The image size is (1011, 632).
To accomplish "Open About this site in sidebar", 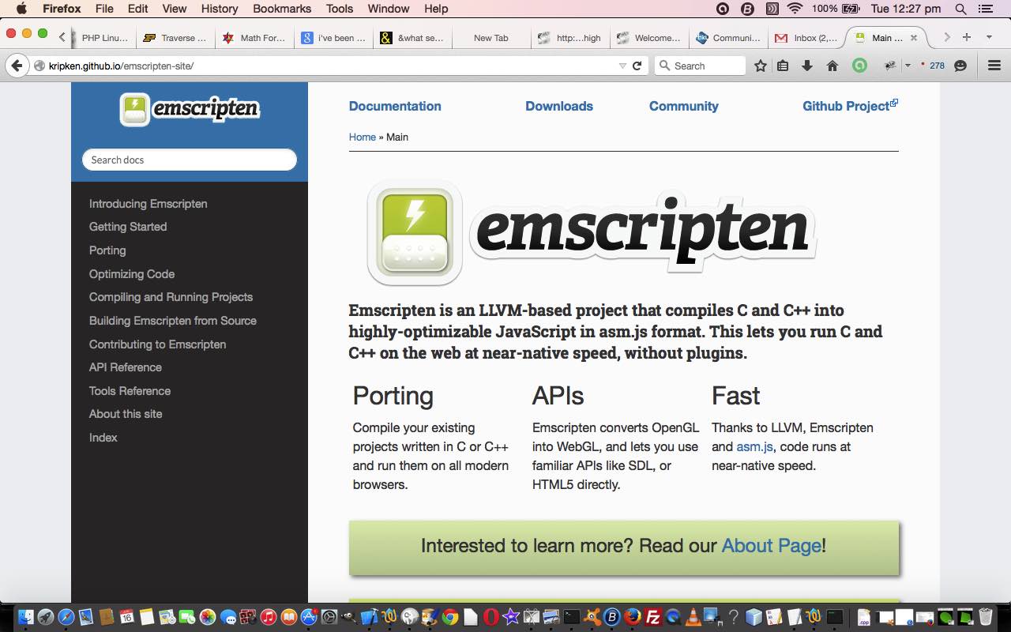I will coord(125,414).
